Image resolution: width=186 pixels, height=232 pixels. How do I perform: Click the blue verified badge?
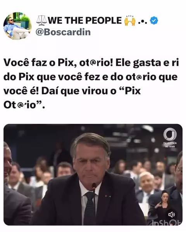[154, 20]
